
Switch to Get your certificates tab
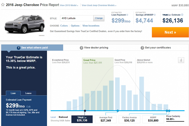point(156,48)
